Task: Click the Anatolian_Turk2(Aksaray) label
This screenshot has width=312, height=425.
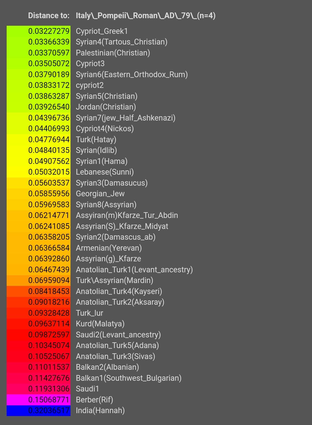Action: tap(120, 302)
